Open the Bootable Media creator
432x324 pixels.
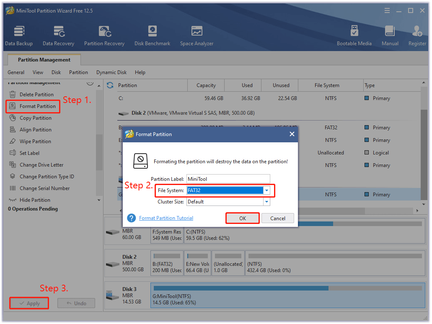(354, 35)
